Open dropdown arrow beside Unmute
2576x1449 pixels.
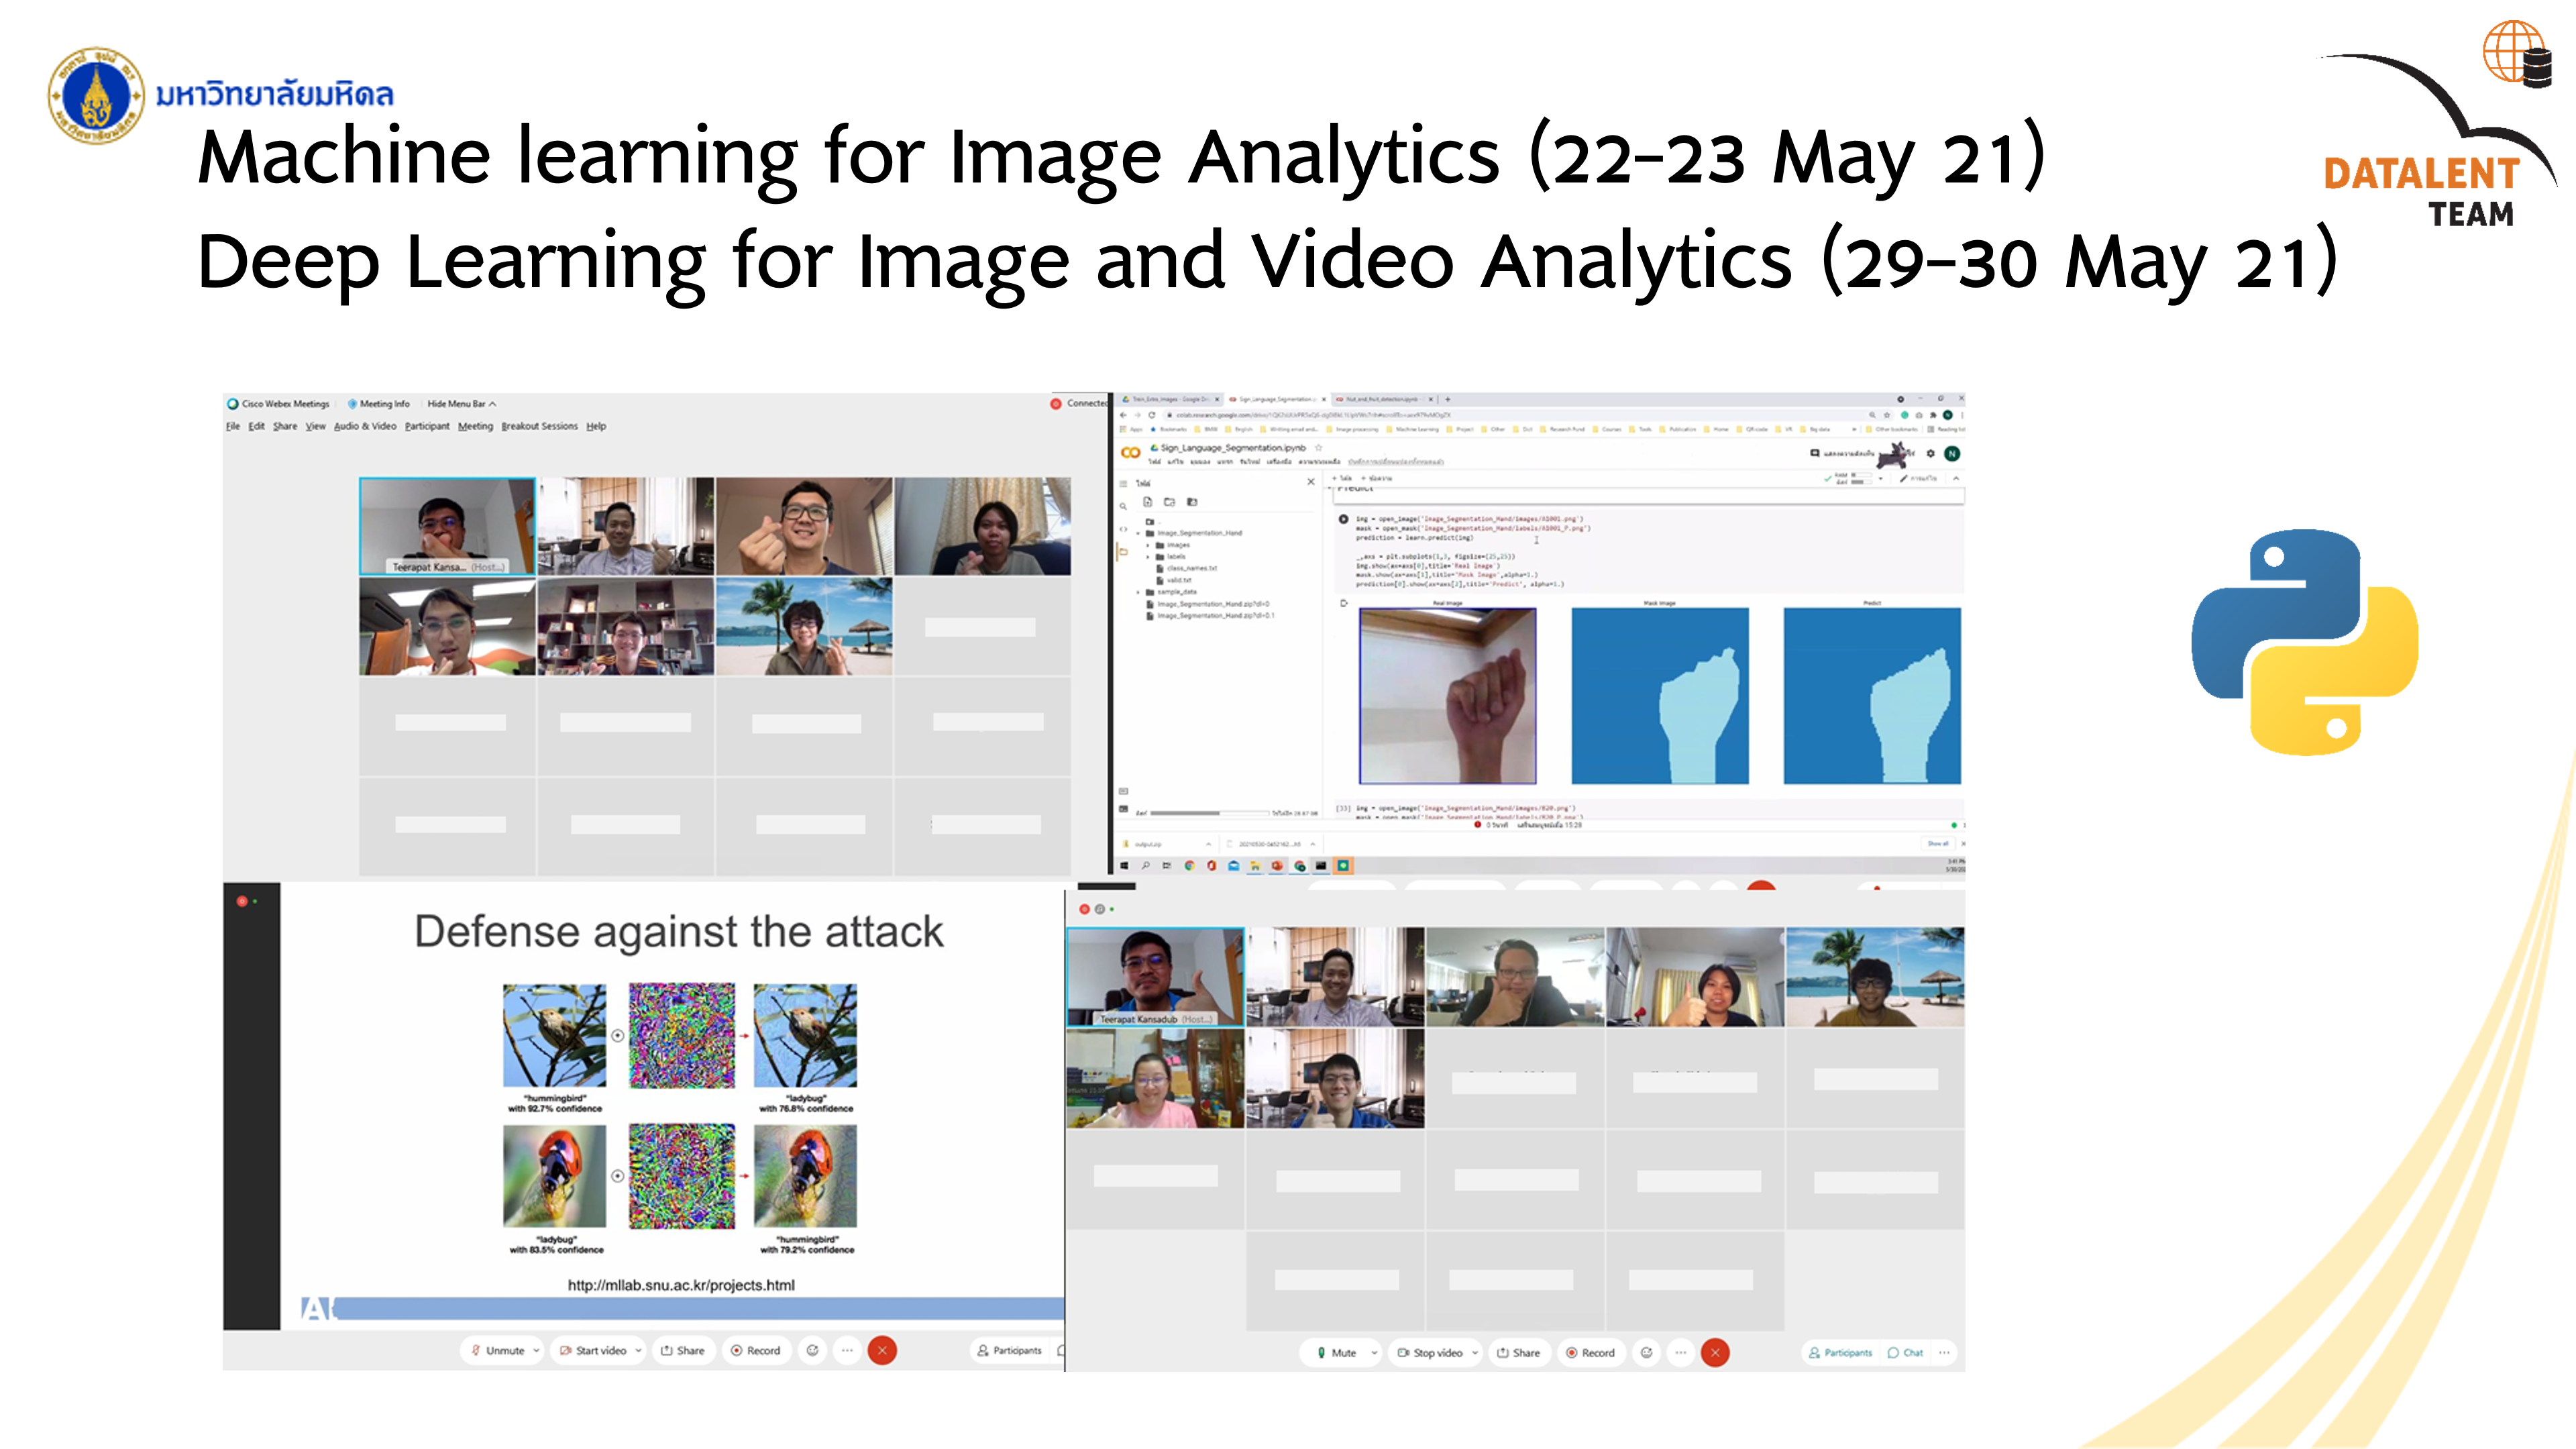[x=536, y=1350]
